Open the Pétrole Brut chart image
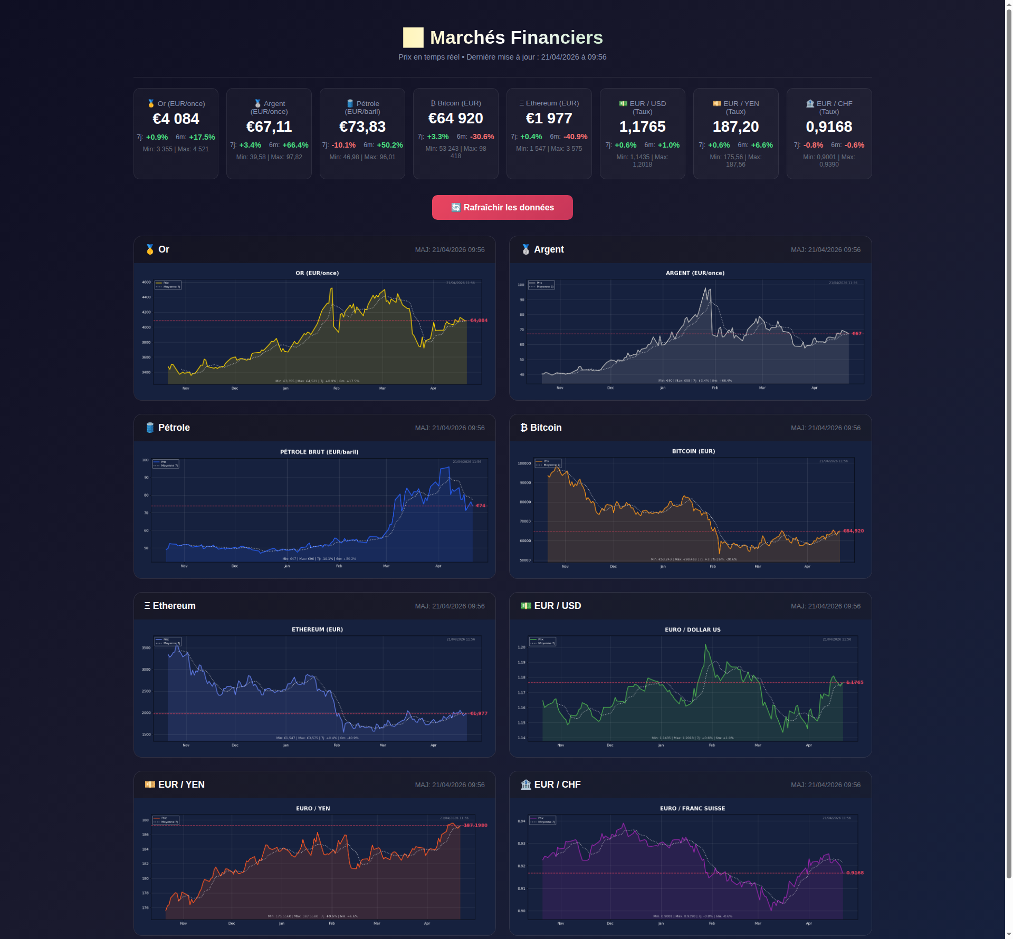 click(x=314, y=509)
